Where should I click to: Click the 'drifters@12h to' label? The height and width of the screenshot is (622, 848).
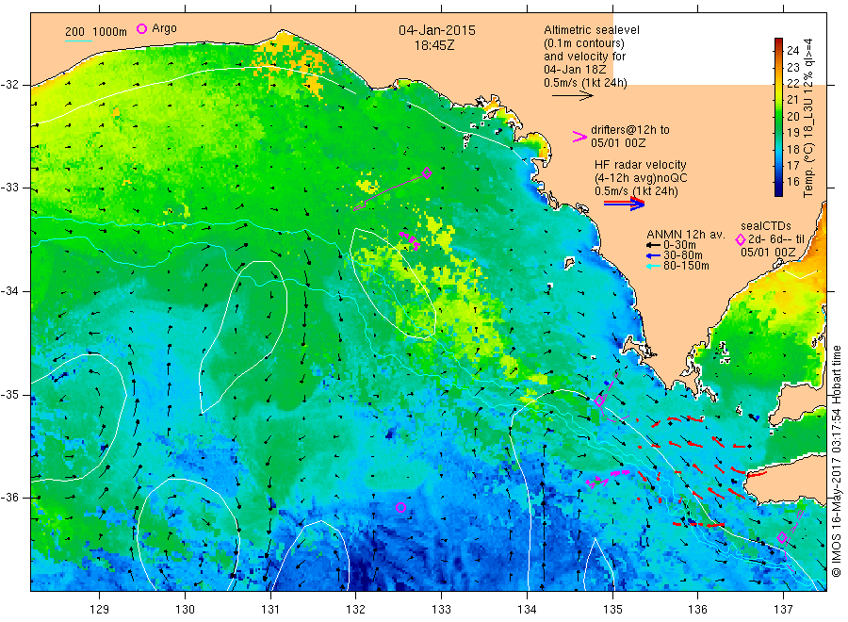(x=630, y=130)
